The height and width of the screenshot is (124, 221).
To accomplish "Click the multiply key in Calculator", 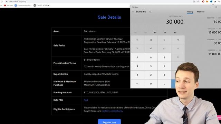I will click(x=178, y=58).
